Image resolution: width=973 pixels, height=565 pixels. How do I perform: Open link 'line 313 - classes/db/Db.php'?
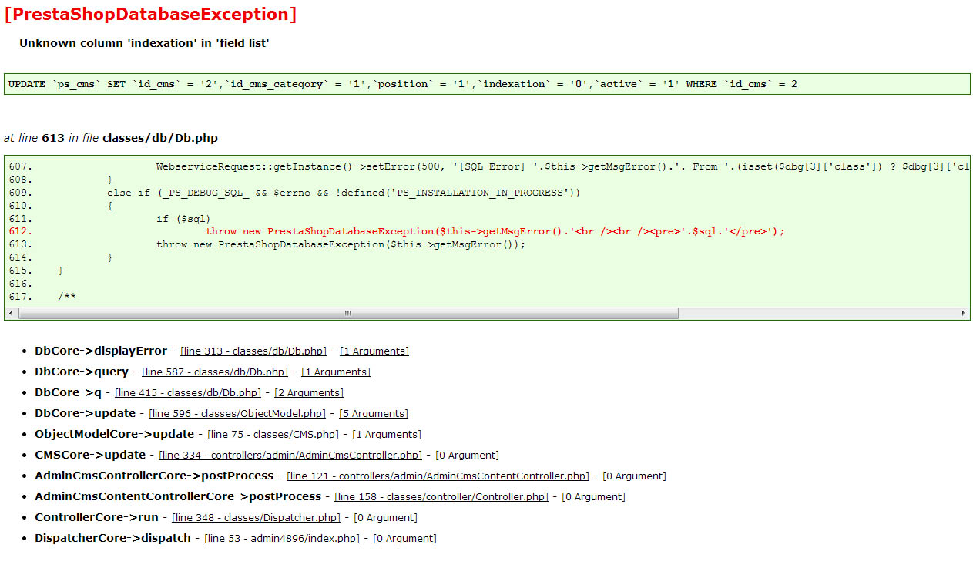(x=253, y=351)
